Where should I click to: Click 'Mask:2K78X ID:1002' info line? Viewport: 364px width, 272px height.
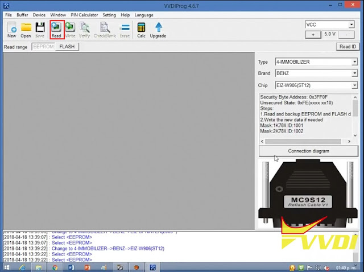pos(282,131)
